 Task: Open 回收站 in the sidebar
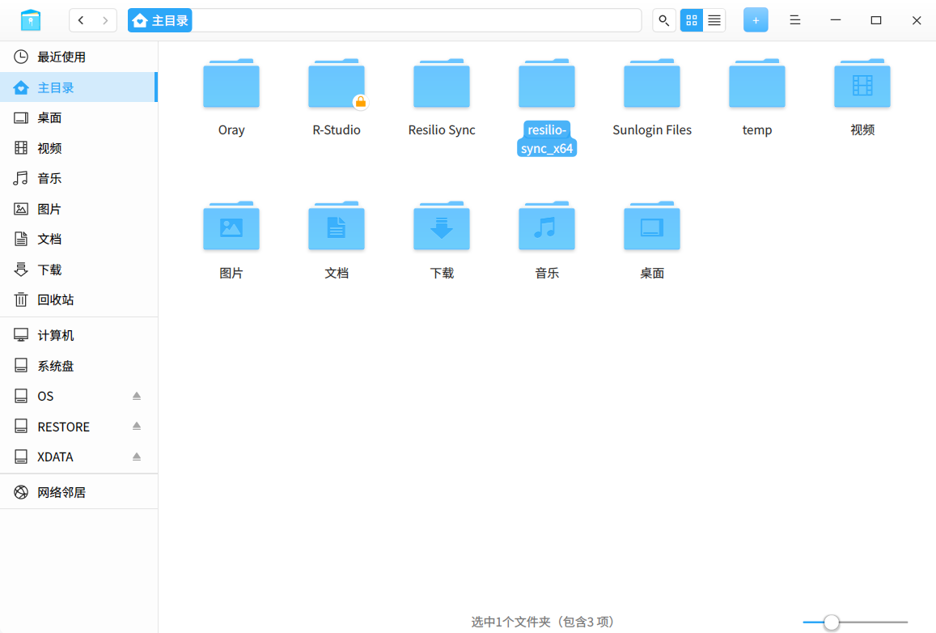coord(78,300)
